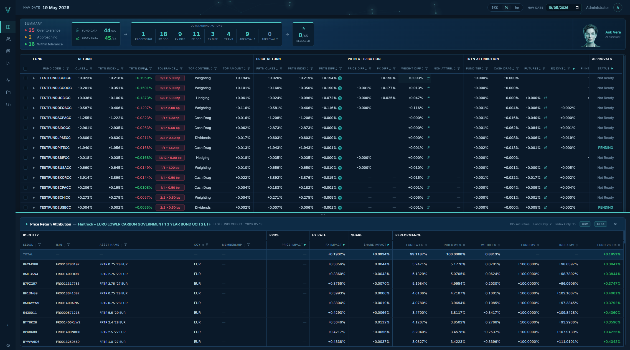Expand sidebar with bottom chevron
Image resolution: width=630 pixels, height=350 pixels.
8,325
